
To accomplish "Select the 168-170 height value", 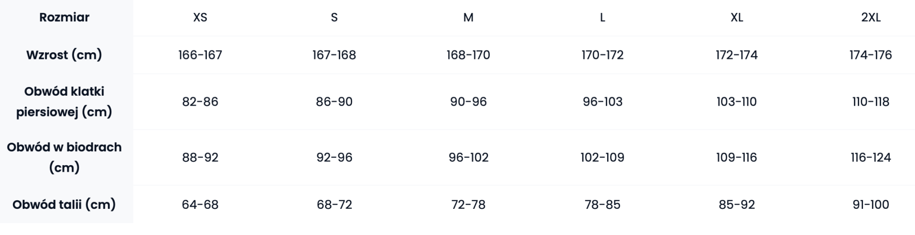I will (x=468, y=55).
